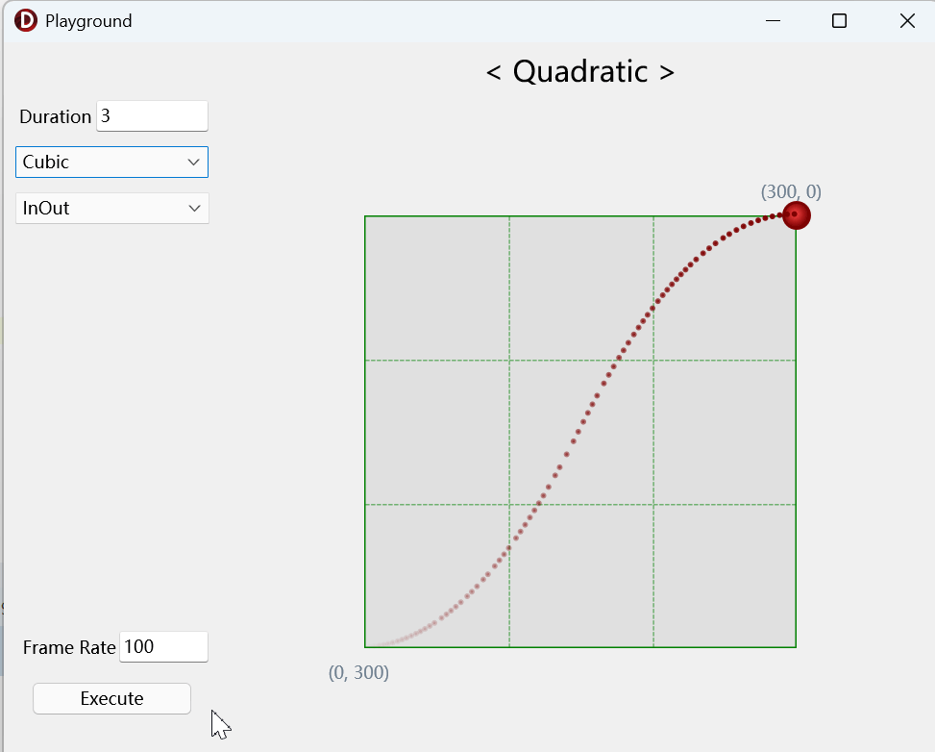Click the Quadratic heading text
This screenshot has height=752, width=935.
pos(580,71)
